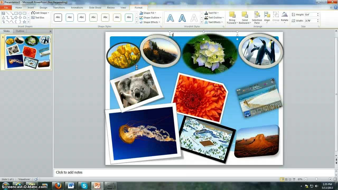Screen dimensions: 338x190
Task: Apply the third faded WordArt A style
Action: [x=194, y=18]
